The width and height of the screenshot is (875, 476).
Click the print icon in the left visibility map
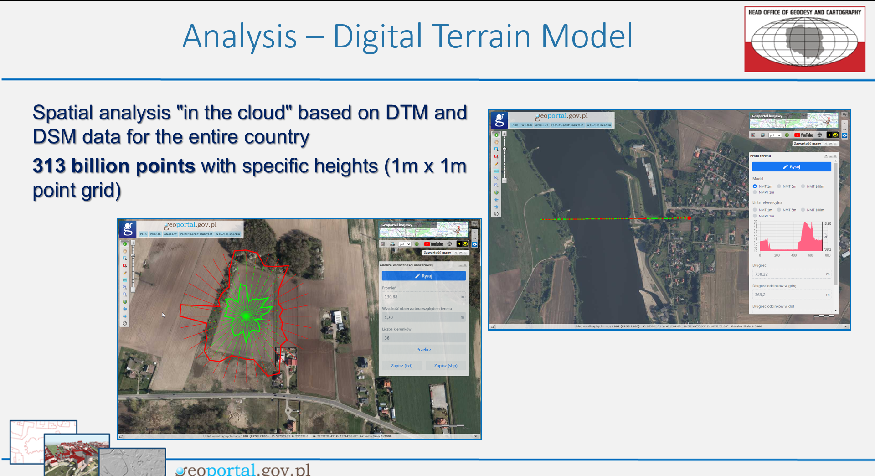[x=392, y=244]
